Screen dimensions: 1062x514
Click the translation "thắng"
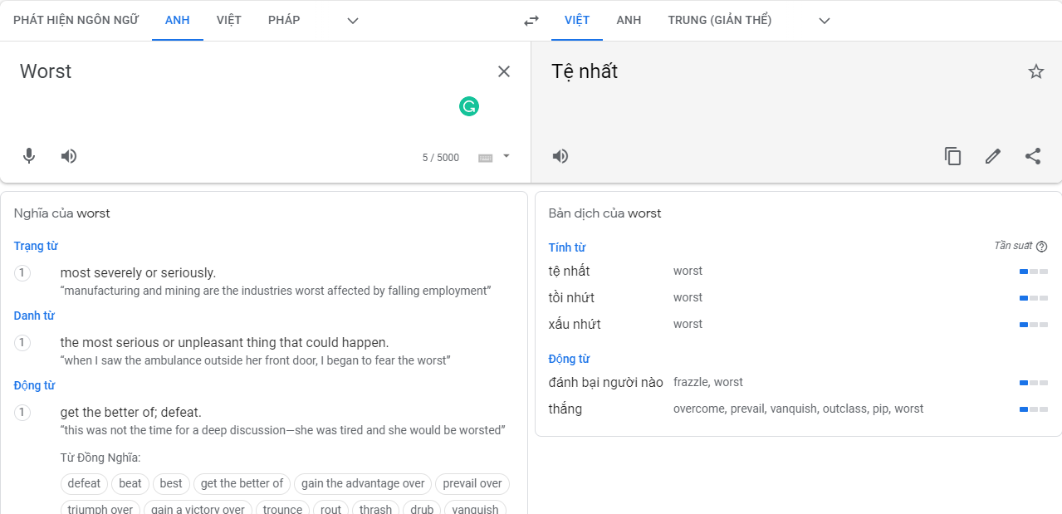[x=565, y=409]
